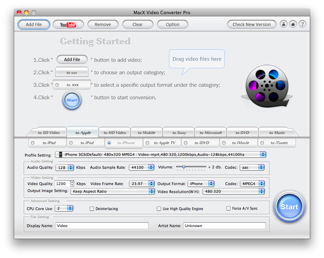The image size is (324, 258).
Task: Enable Use High Quality Engine checkbox
Action: tap(159, 209)
